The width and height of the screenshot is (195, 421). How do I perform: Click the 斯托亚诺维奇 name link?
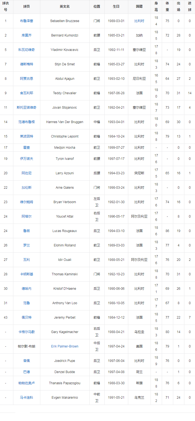click(26, 108)
